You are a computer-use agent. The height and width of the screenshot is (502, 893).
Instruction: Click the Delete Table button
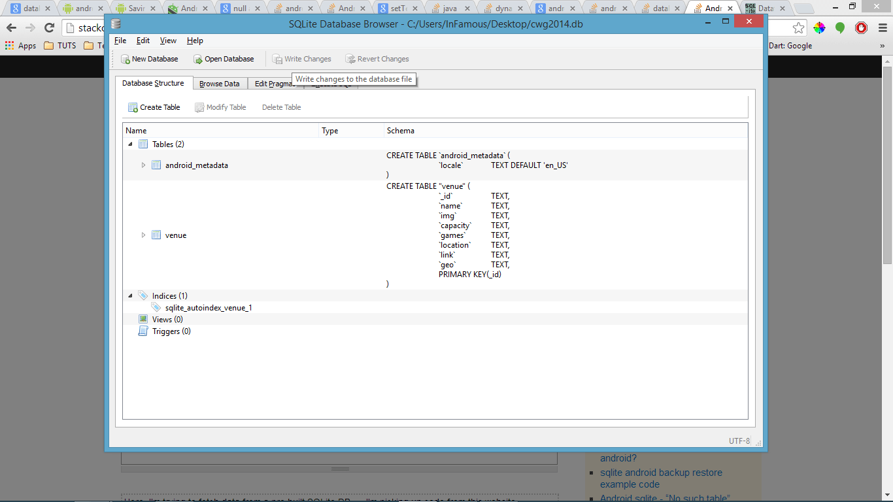281,107
